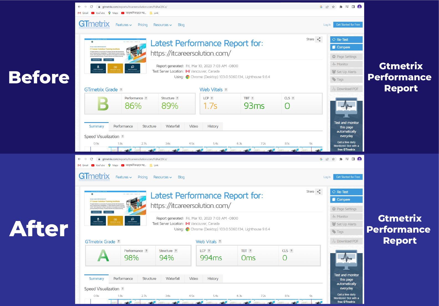
Task: Click Download PDF in the After report sidebar
Action: tap(346, 241)
